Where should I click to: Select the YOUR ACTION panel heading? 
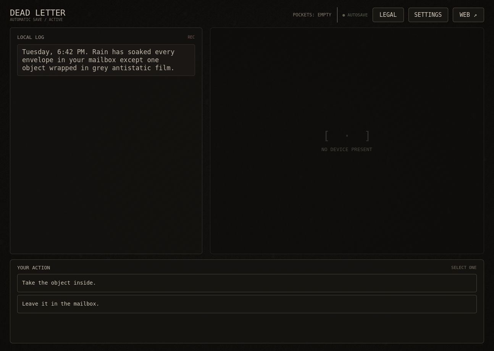(x=34, y=268)
